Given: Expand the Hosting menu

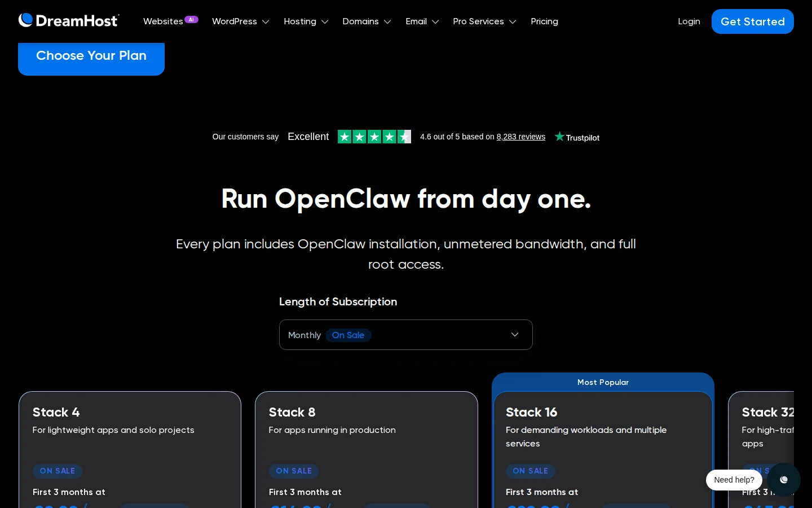Looking at the screenshot, I should pyautogui.click(x=306, y=21).
